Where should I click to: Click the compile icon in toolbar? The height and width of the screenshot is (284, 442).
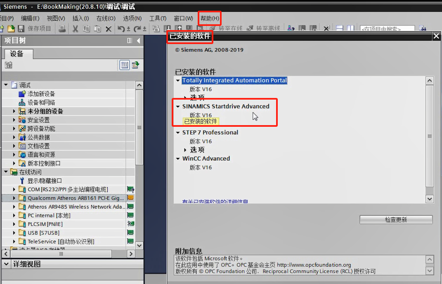tap(156, 28)
